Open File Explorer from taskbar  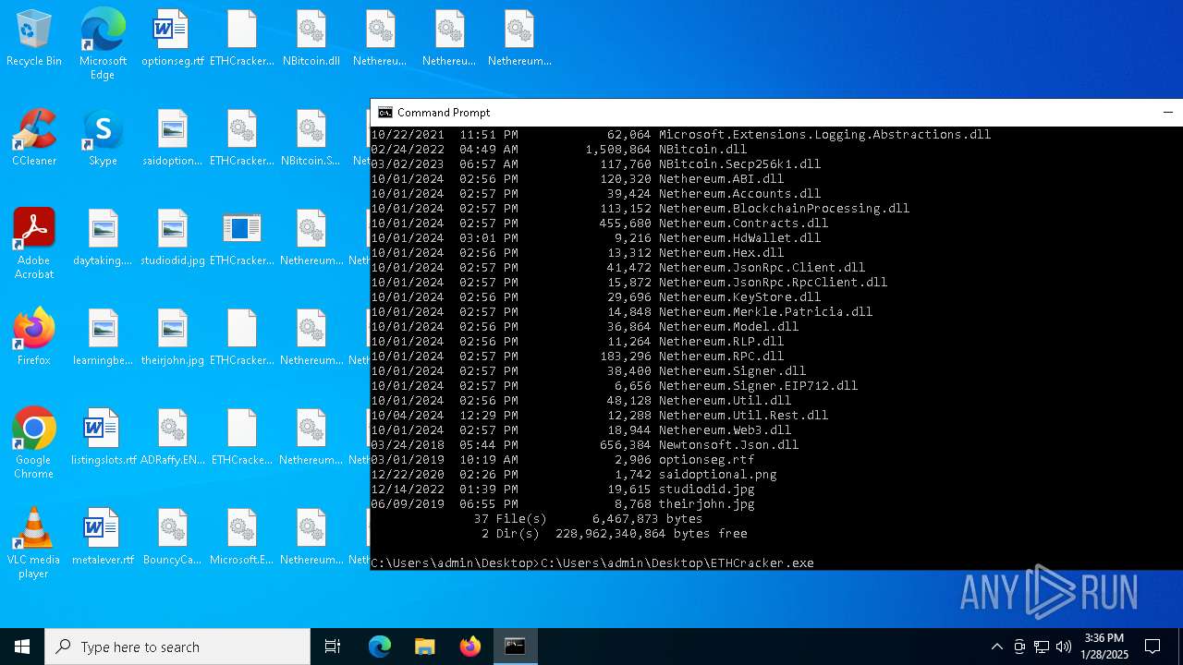point(425,647)
